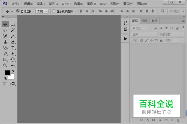Screen dimensions: 187x124
Task: Open the 3D panel icon
Action: 125,29
